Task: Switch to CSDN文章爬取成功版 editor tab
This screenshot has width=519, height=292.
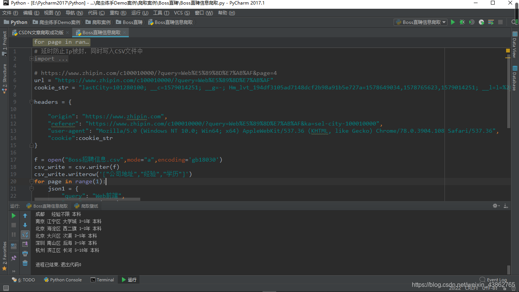Action: 41,33
